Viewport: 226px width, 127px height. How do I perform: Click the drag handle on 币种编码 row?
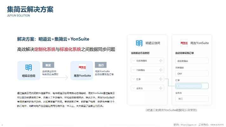click(161, 70)
